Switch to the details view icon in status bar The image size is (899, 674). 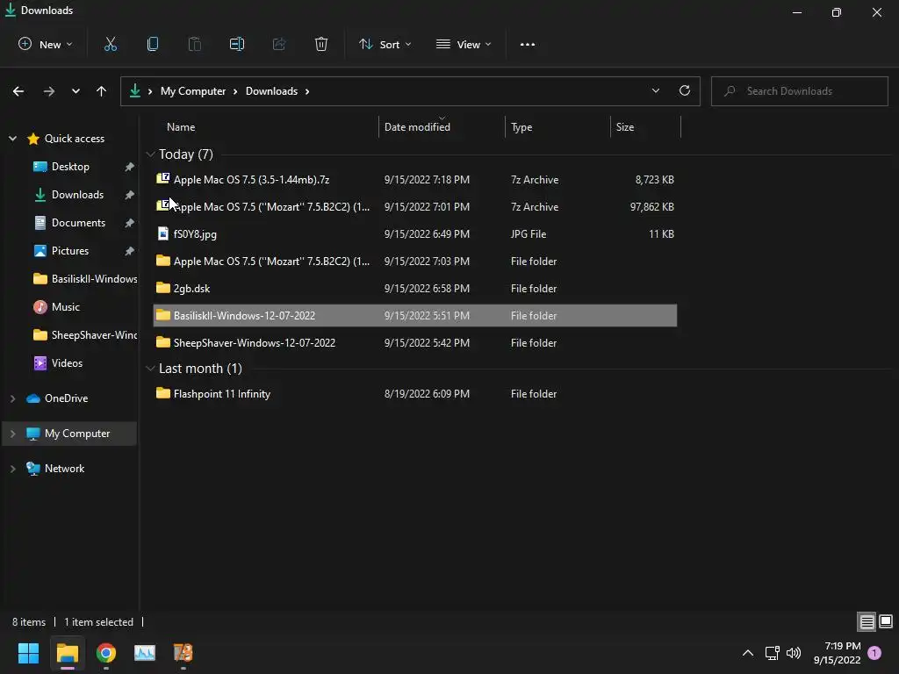(867, 621)
